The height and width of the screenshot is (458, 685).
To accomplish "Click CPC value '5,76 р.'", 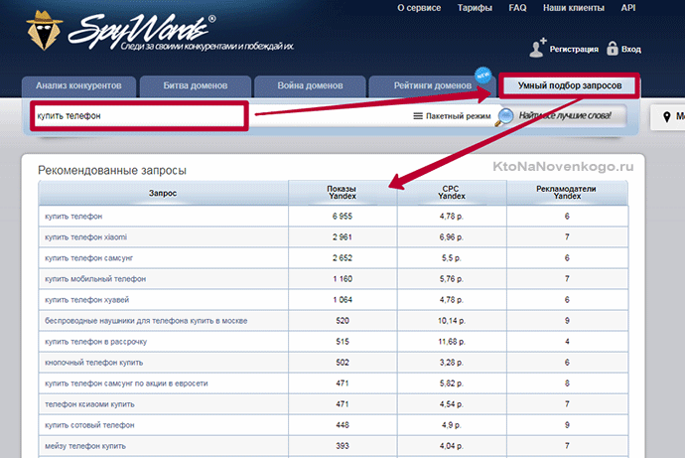I will (x=452, y=279).
